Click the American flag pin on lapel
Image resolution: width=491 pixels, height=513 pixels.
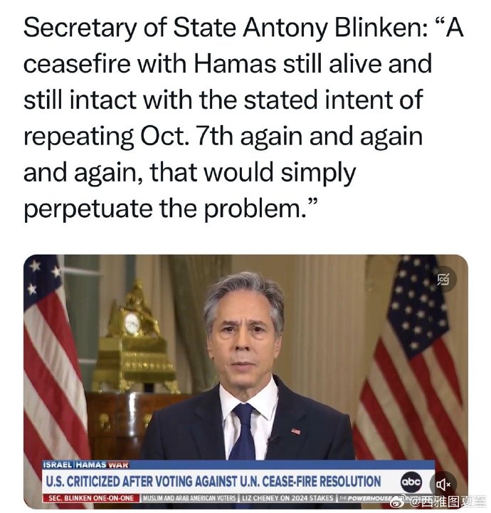coord(296,431)
